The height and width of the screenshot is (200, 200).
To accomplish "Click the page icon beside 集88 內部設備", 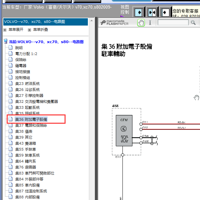I will 11,197.
